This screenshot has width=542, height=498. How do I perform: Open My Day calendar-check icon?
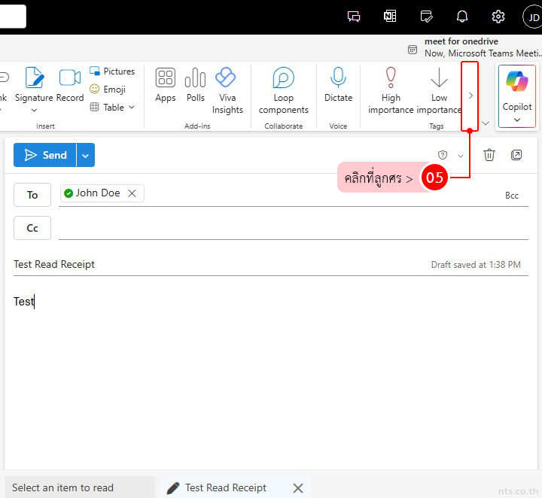[426, 17]
